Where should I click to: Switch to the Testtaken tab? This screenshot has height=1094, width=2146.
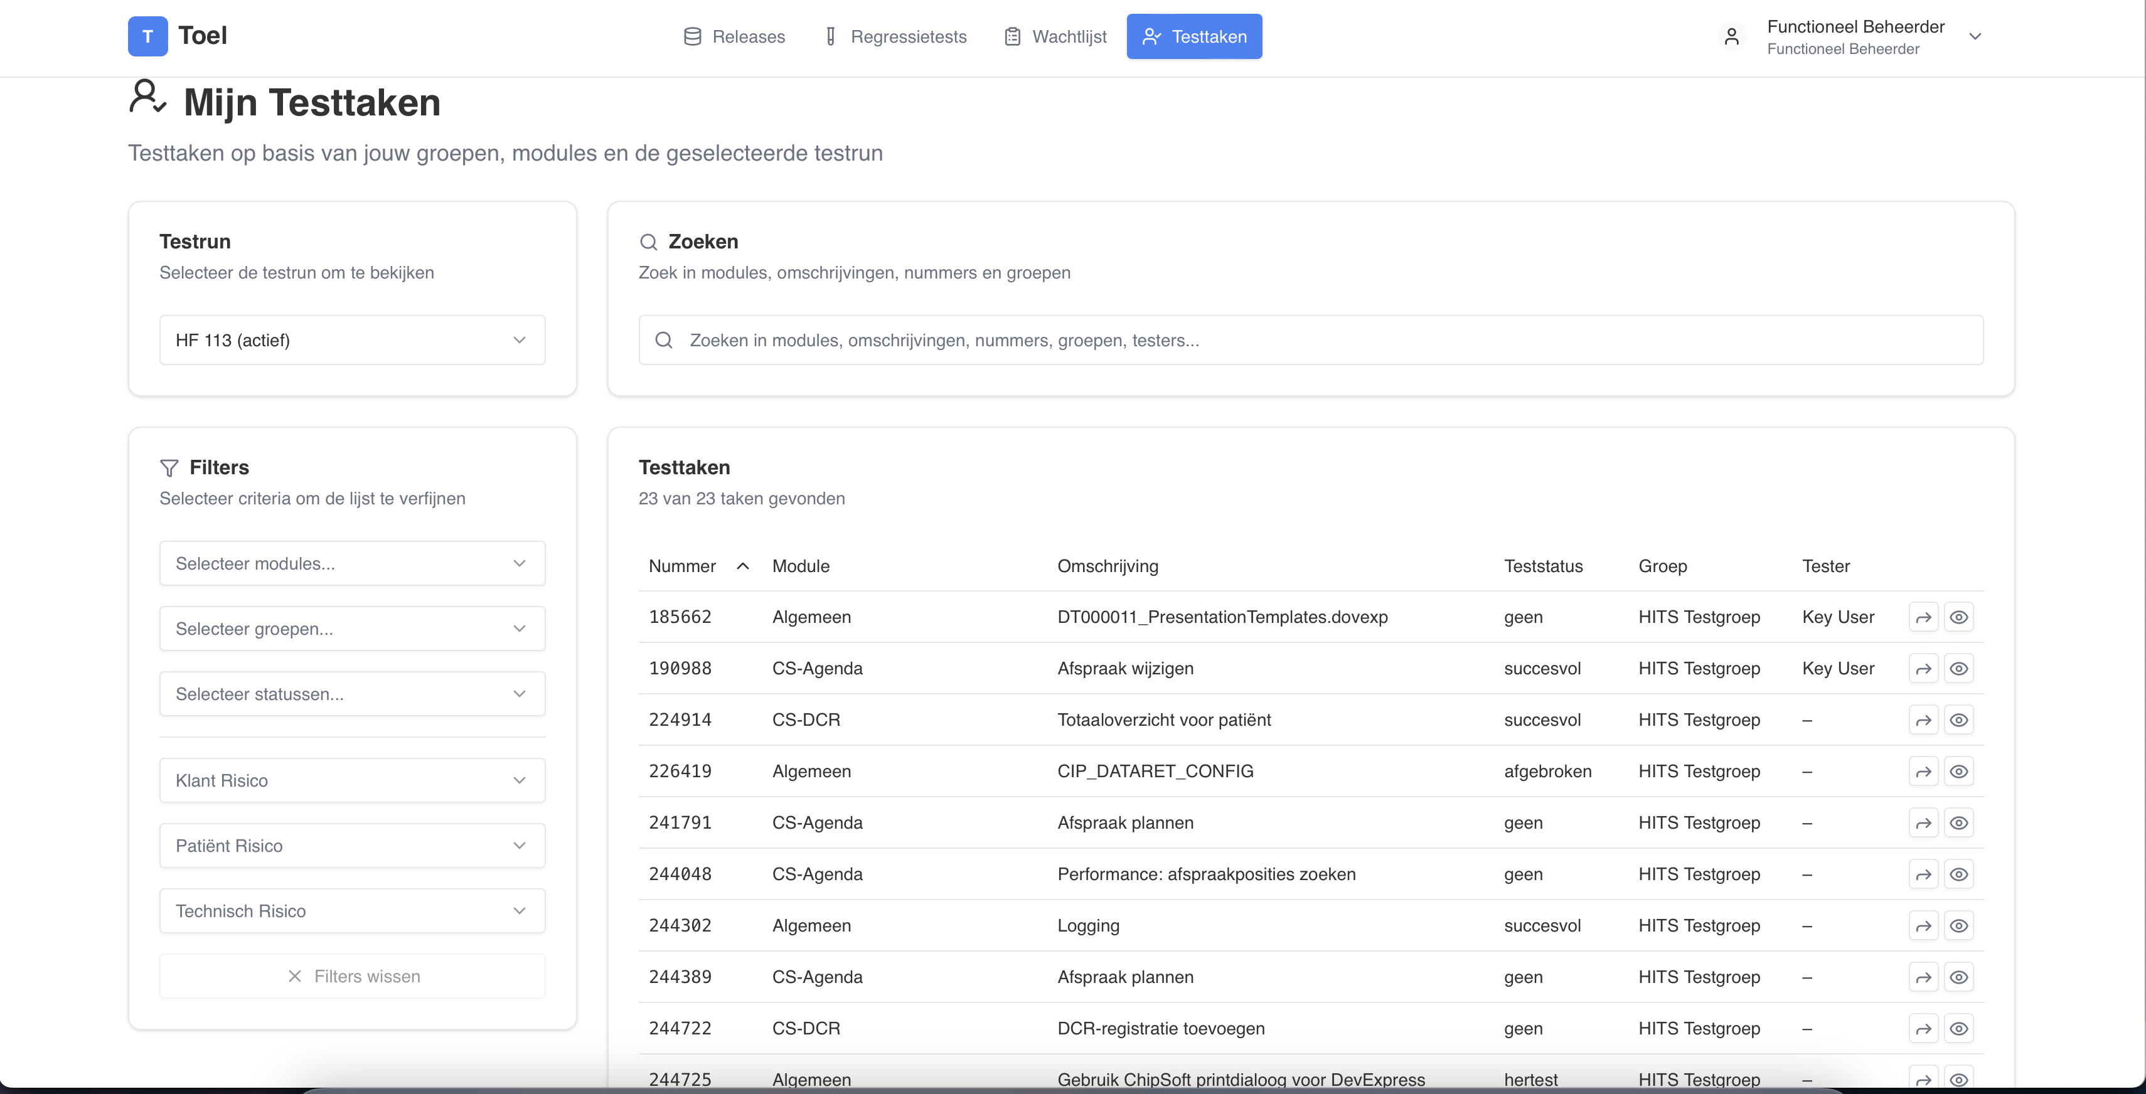[x=1194, y=36]
